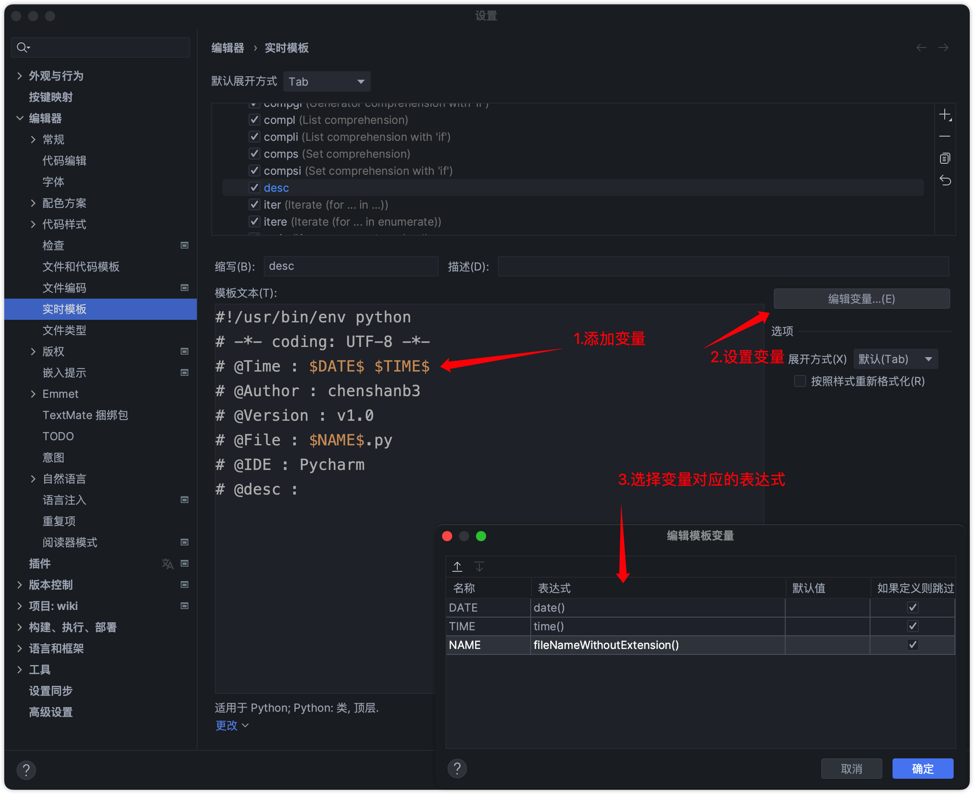Click the project-level icon beside 文件编码
Image resolution: width=974 pixels, height=794 pixels.
185,288
